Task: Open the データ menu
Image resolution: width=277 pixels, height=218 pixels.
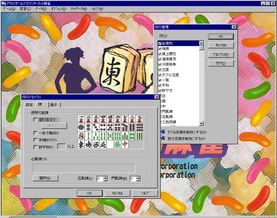Action: 41,9
